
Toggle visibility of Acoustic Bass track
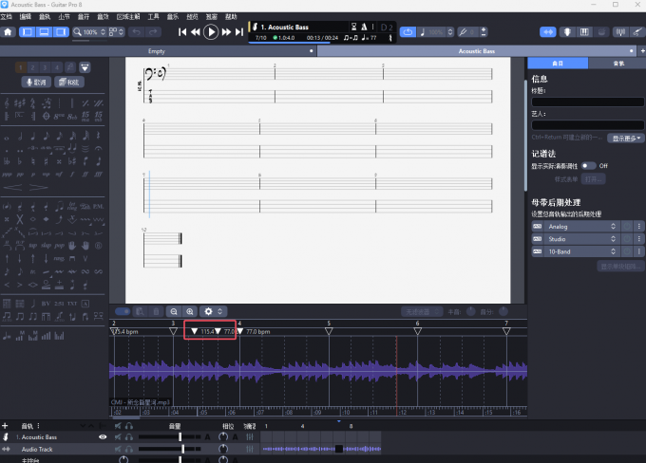tap(103, 436)
